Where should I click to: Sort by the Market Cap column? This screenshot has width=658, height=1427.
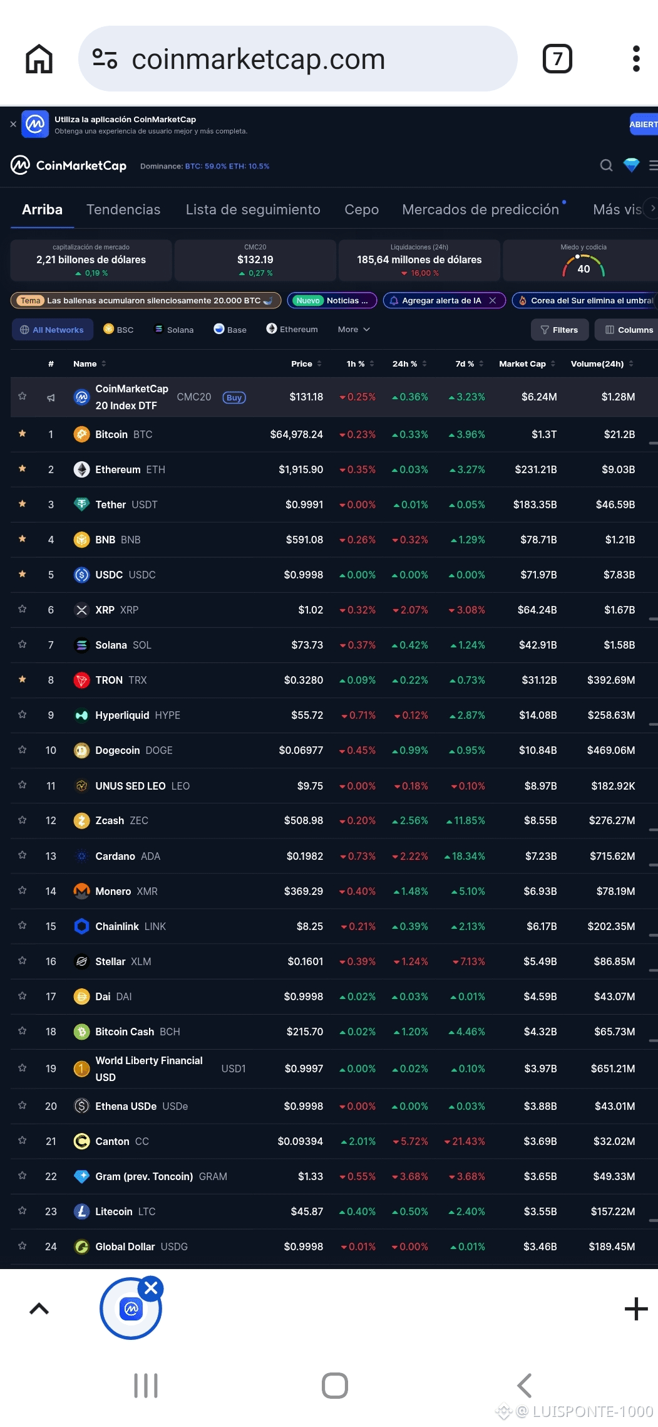coord(527,363)
